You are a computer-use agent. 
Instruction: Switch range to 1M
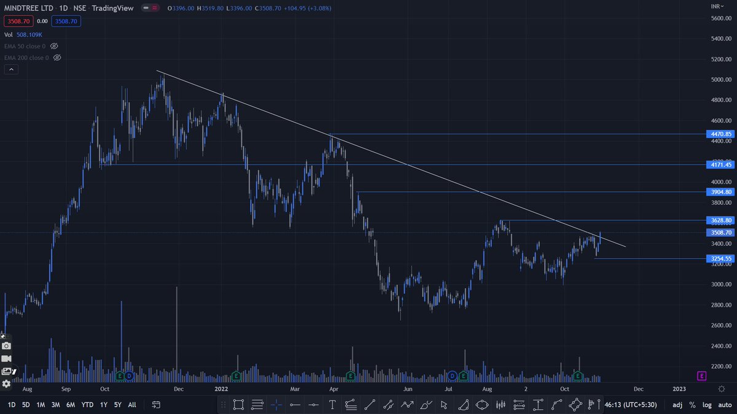(x=41, y=405)
